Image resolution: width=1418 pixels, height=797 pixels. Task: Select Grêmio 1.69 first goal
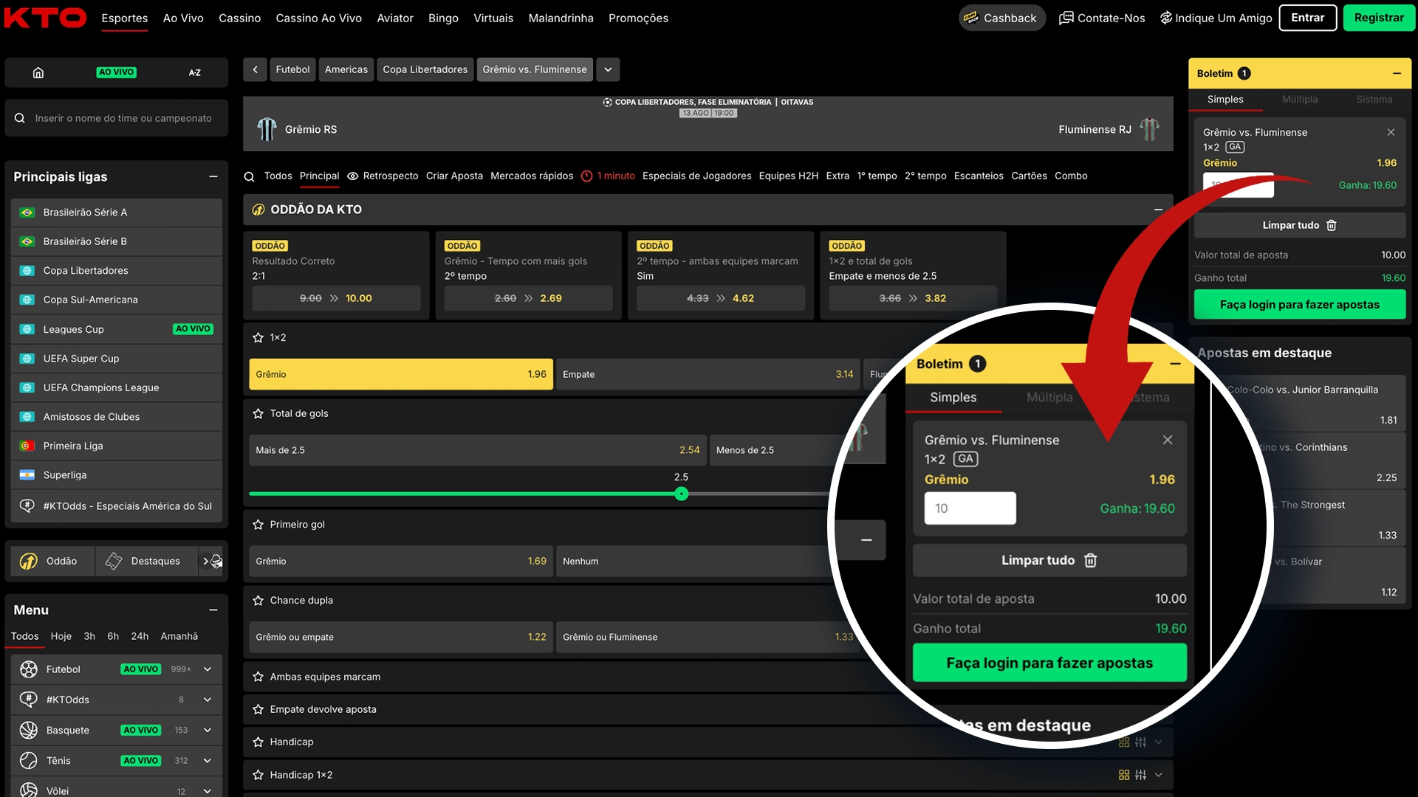point(401,561)
